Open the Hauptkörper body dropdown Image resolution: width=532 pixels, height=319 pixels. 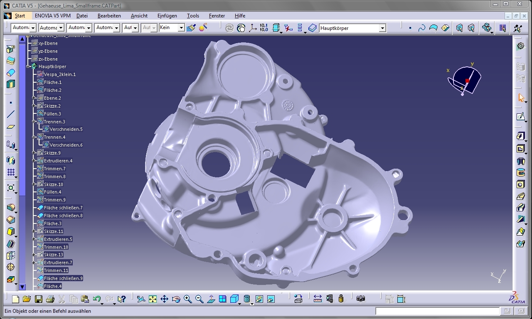click(382, 28)
